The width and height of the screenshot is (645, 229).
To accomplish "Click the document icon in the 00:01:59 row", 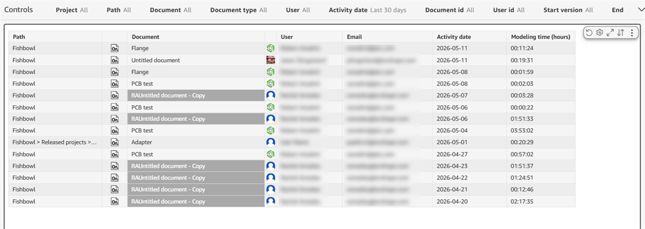I will click(115, 72).
